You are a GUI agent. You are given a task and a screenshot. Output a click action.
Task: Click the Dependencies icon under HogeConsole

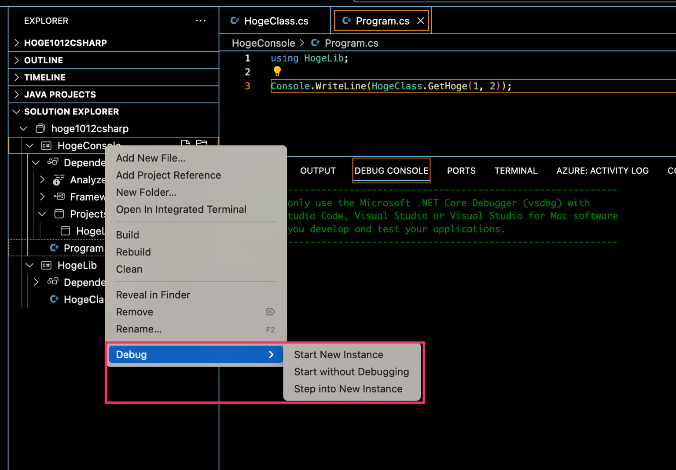52,162
